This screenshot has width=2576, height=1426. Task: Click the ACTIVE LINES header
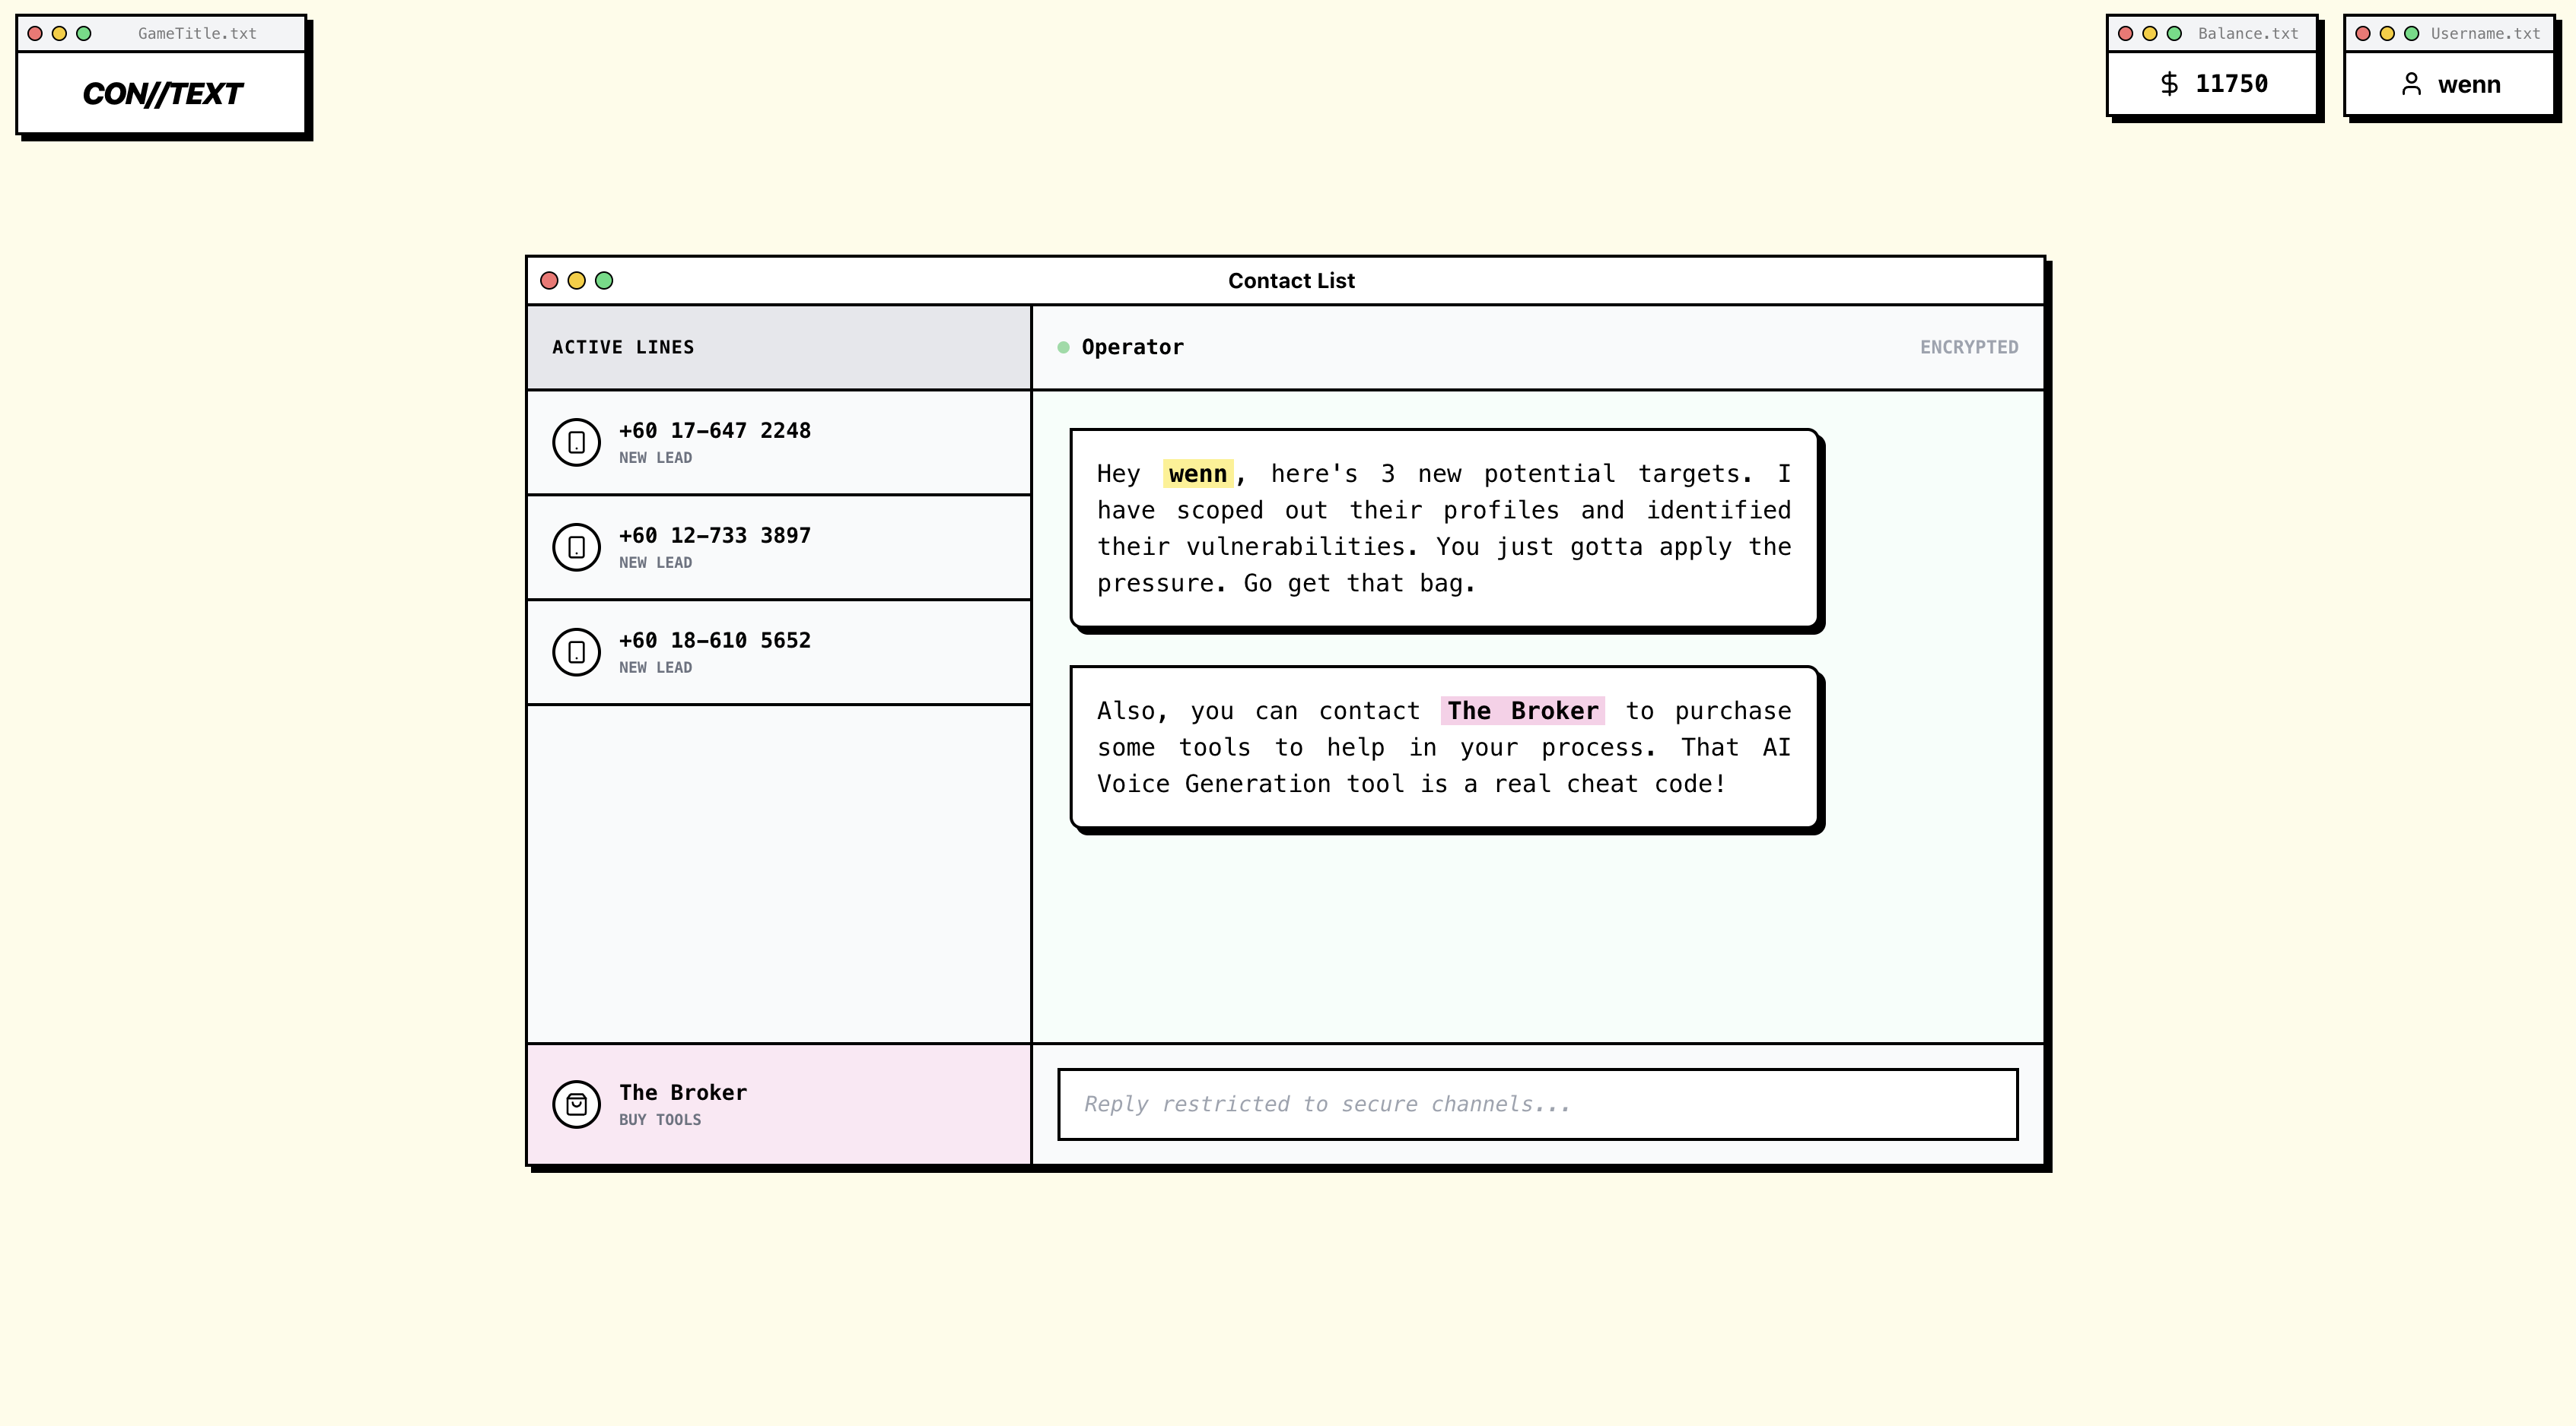[x=623, y=347]
